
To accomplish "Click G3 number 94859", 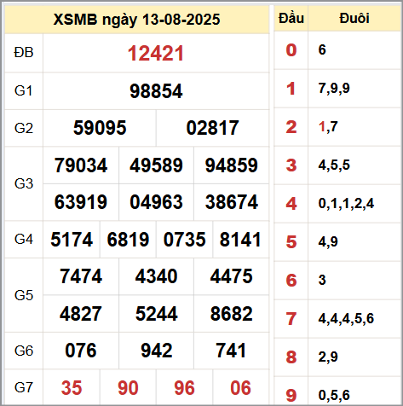I will click(x=232, y=165).
